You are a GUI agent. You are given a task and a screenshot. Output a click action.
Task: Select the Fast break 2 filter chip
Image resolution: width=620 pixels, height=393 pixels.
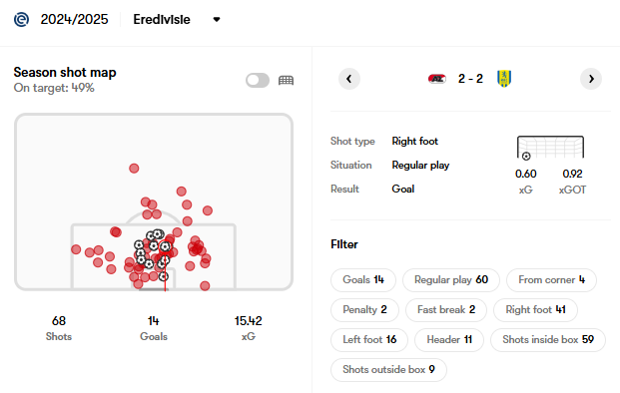click(x=446, y=310)
